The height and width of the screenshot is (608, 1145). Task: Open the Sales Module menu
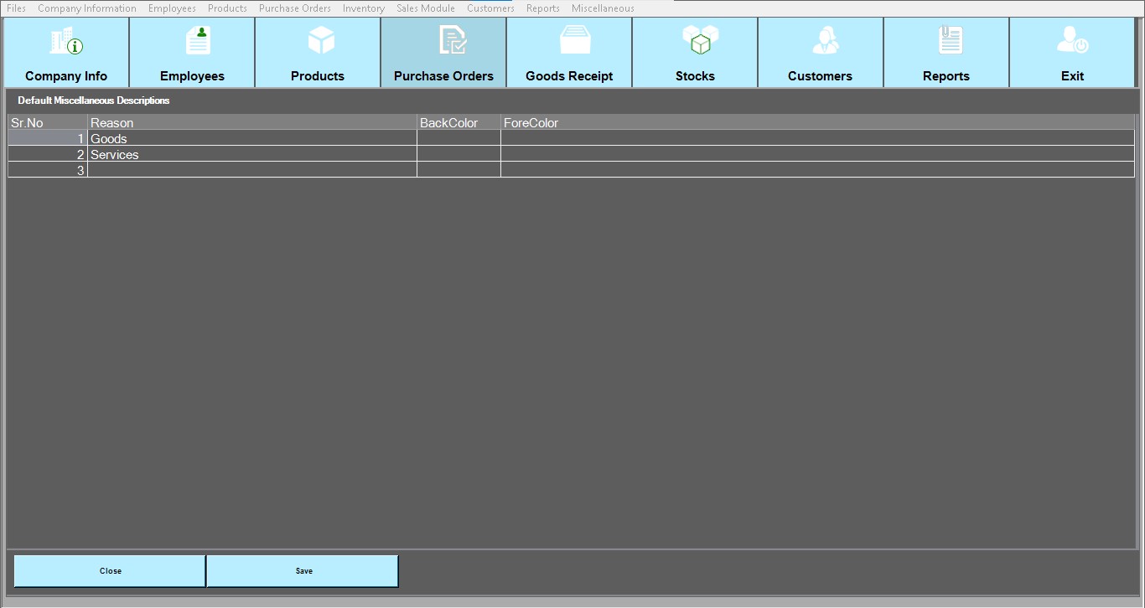pyautogui.click(x=426, y=8)
